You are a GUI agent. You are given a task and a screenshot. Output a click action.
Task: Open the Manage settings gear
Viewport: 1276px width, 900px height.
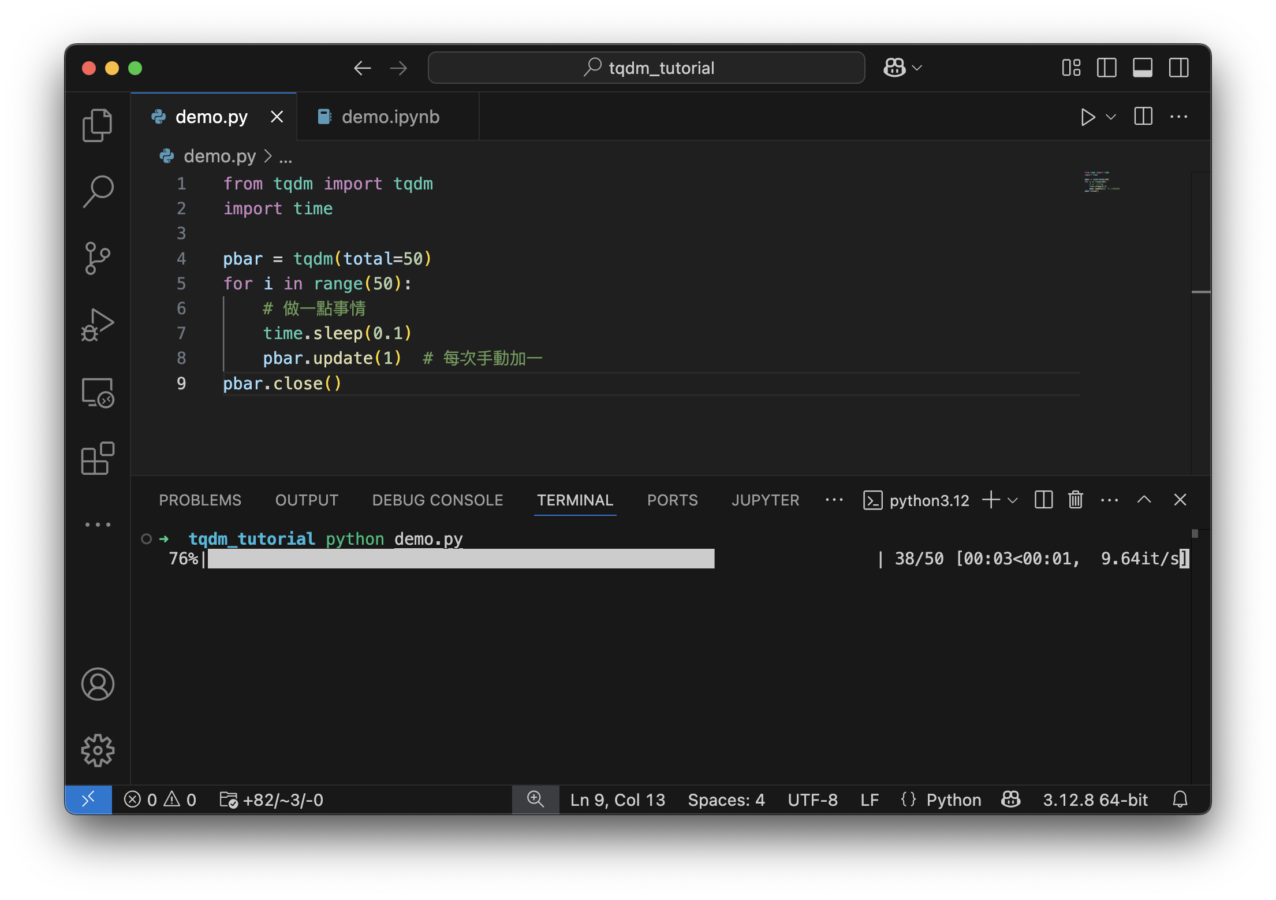coord(98,750)
